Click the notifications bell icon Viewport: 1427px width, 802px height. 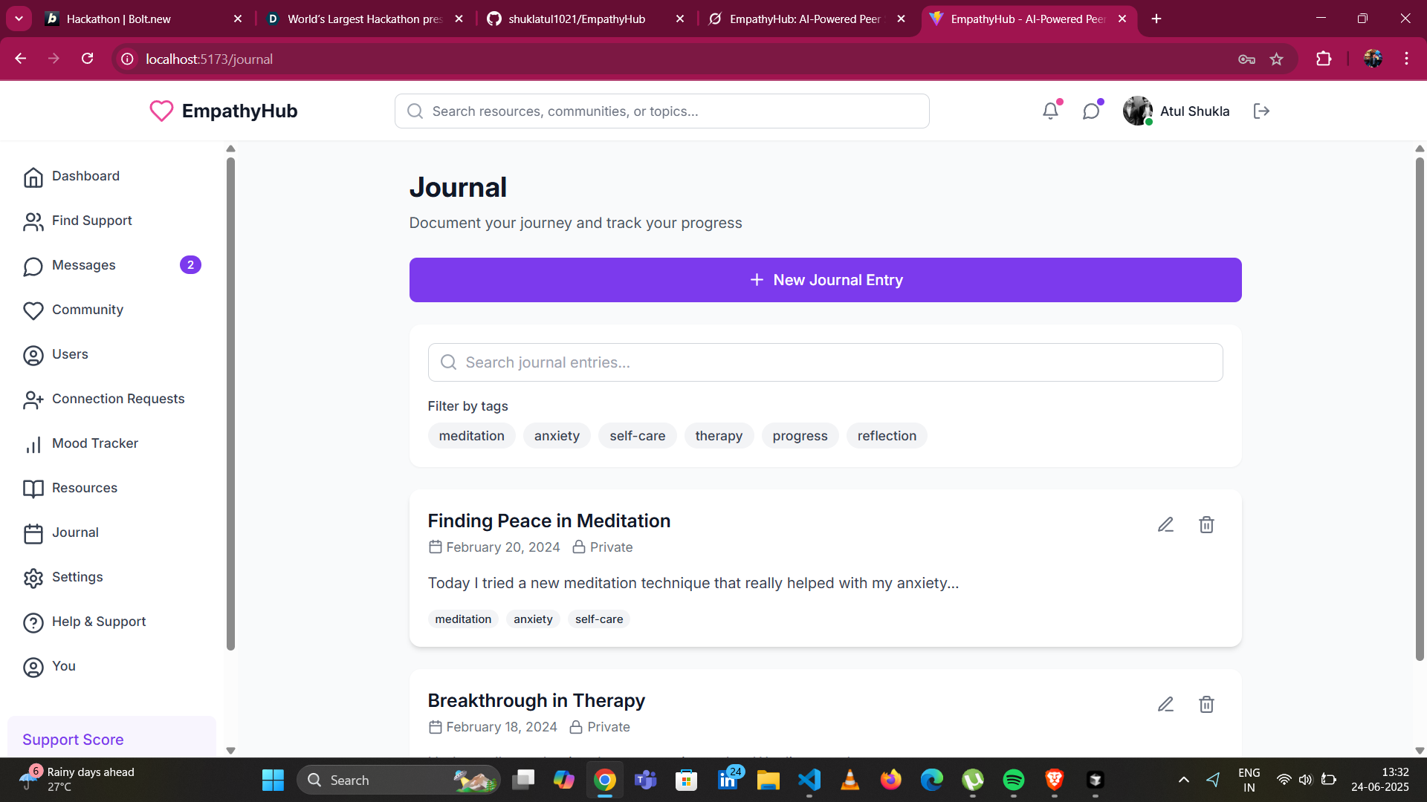(1050, 111)
